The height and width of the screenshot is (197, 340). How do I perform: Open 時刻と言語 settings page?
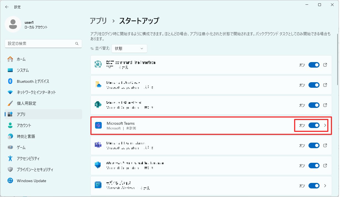43,136
